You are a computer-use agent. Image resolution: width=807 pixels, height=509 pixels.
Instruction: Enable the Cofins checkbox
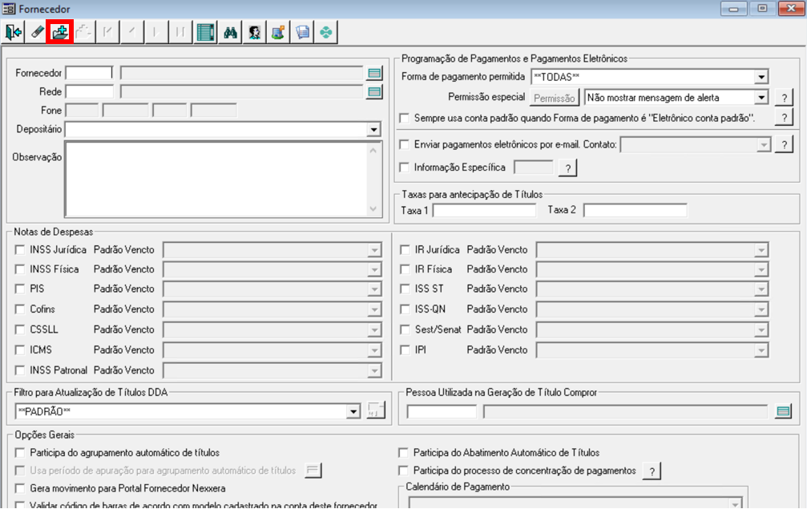tap(20, 309)
